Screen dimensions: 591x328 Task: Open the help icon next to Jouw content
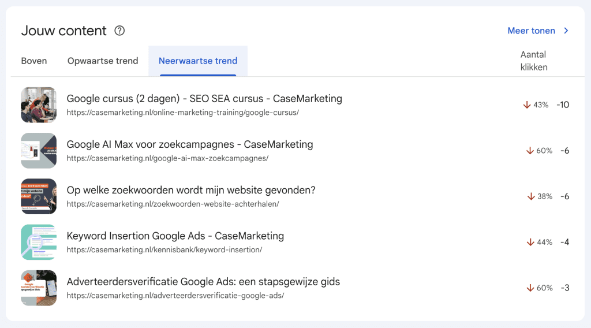(x=119, y=31)
